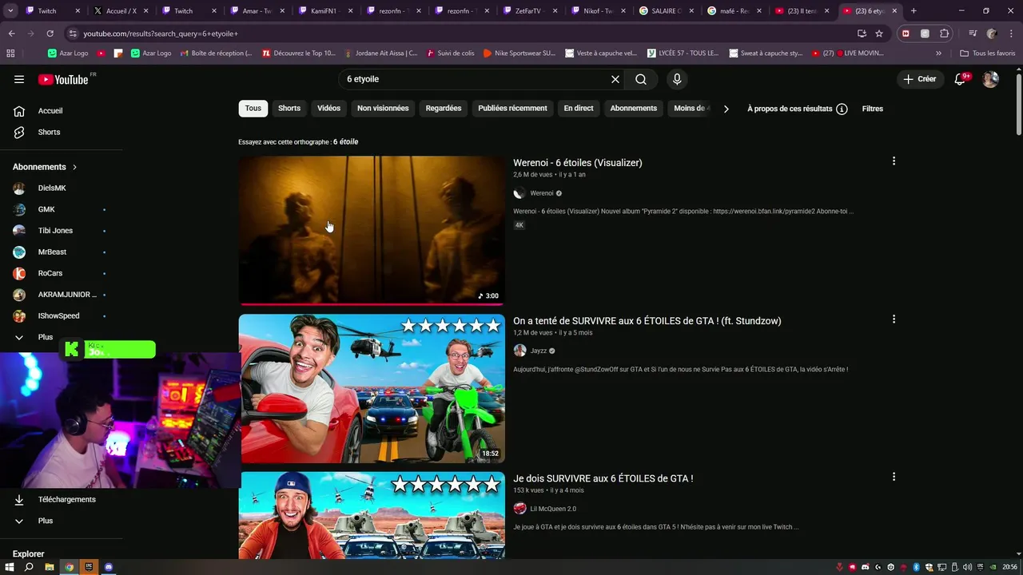Open Werenoi - 6 étoiles (Visualizer) title
Image resolution: width=1023 pixels, height=575 pixels.
(578, 163)
